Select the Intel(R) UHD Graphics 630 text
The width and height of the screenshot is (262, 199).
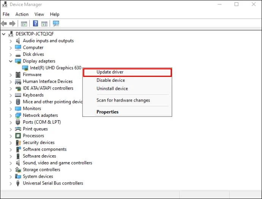click(x=56, y=68)
